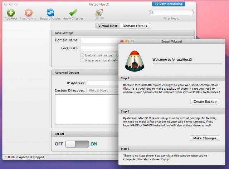Open the Custom Directives dropdown
229x169 pixels.
click(x=102, y=90)
